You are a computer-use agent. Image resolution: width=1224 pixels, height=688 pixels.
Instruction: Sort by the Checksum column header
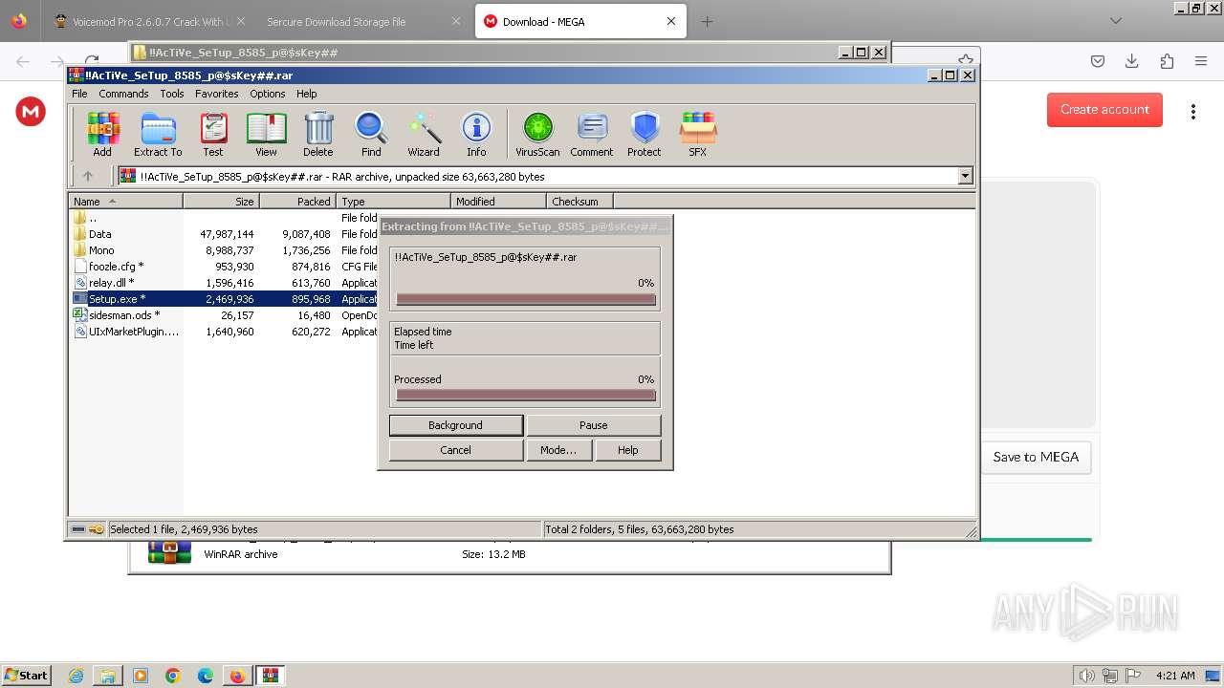[x=579, y=201]
